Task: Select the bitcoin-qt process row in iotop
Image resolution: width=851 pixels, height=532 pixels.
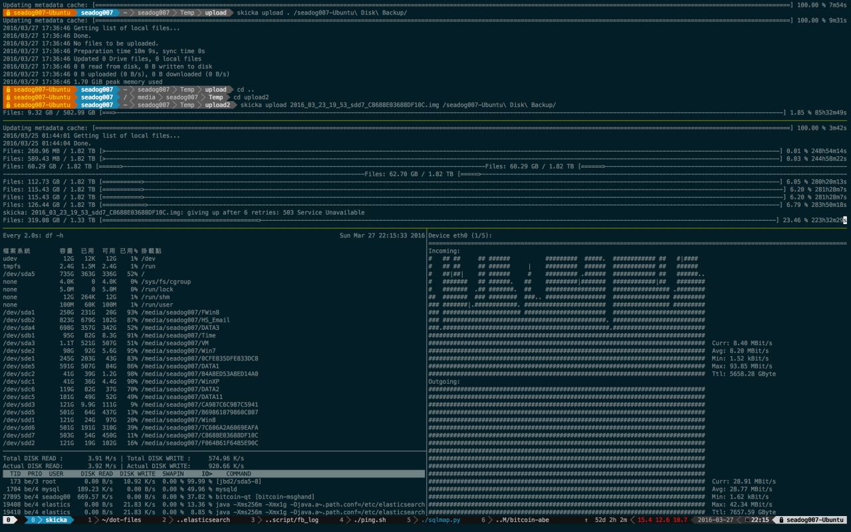Action: pyautogui.click(x=213, y=497)
